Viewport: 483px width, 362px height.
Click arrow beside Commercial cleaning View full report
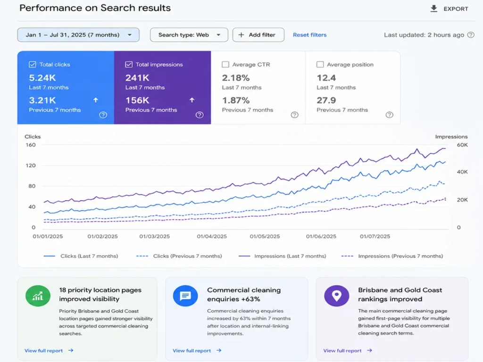click(x=219, y=350)
